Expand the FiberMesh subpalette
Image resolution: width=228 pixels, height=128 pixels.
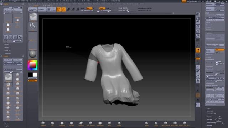[210, 111]
